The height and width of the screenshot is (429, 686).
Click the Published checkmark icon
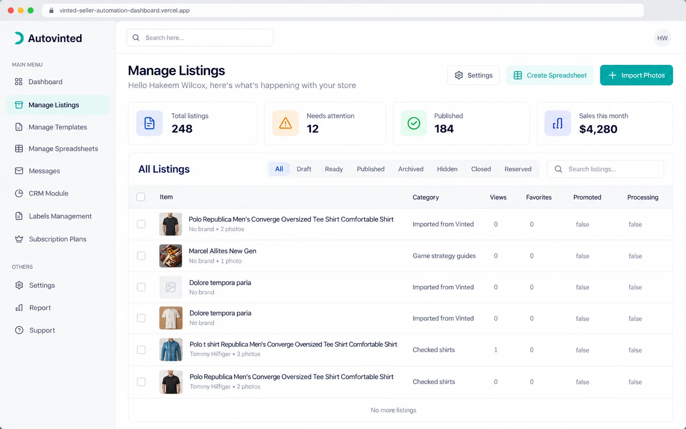pyautogui.click(x=414, y=123)
